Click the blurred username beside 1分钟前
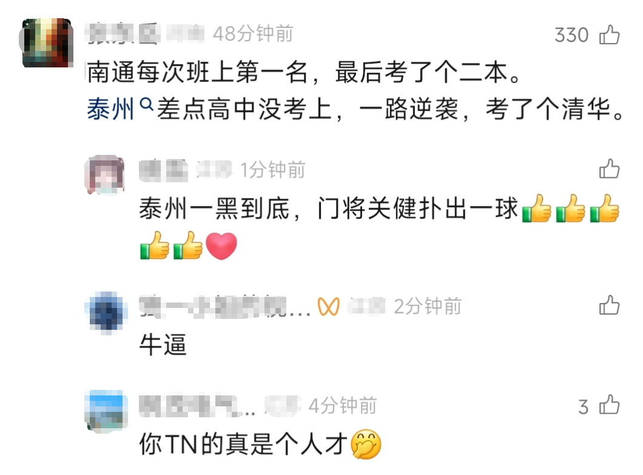This screenshot has height=475, width=643. (x=163, y=170)
